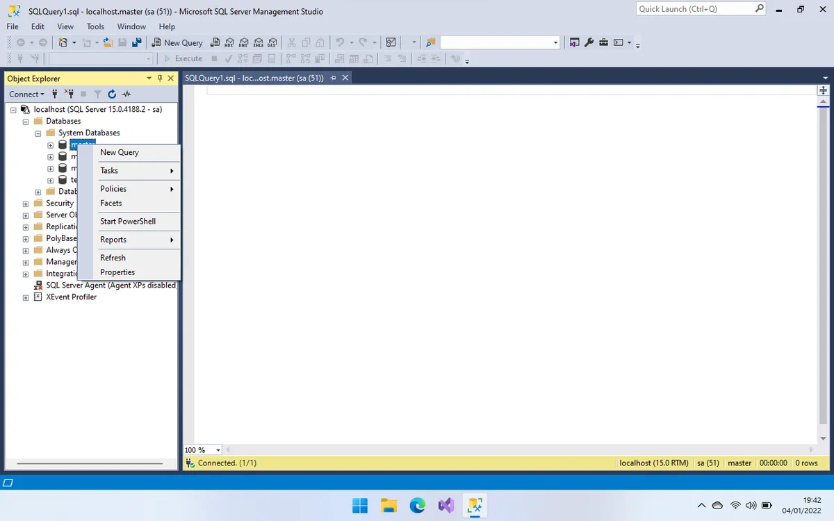Expand the PolyBase folder node

pyautogui.click(x=26, y=239)
